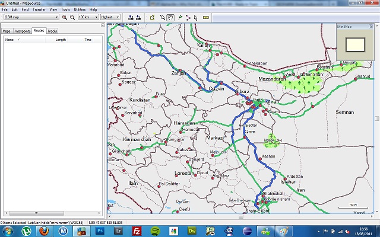
Task: Open FileZilla from taskbar
Action: pyautogui.click(x=137, y=231)
